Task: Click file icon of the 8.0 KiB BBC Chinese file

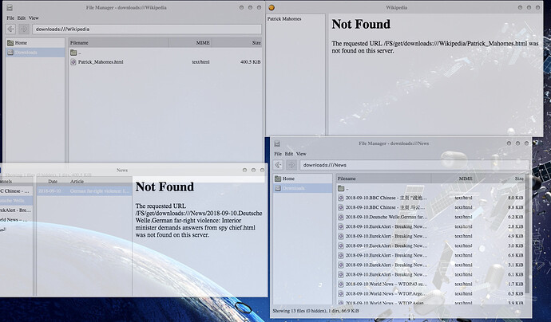Action: [340, 198]
